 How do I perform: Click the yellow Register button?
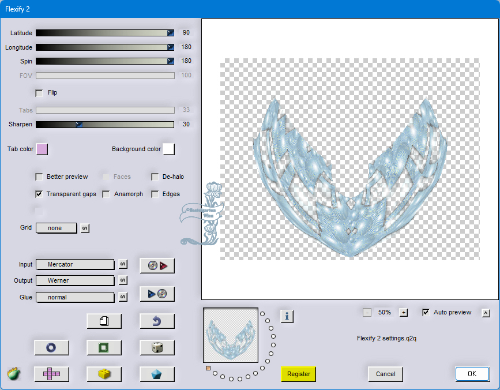[x=299, y=374]
